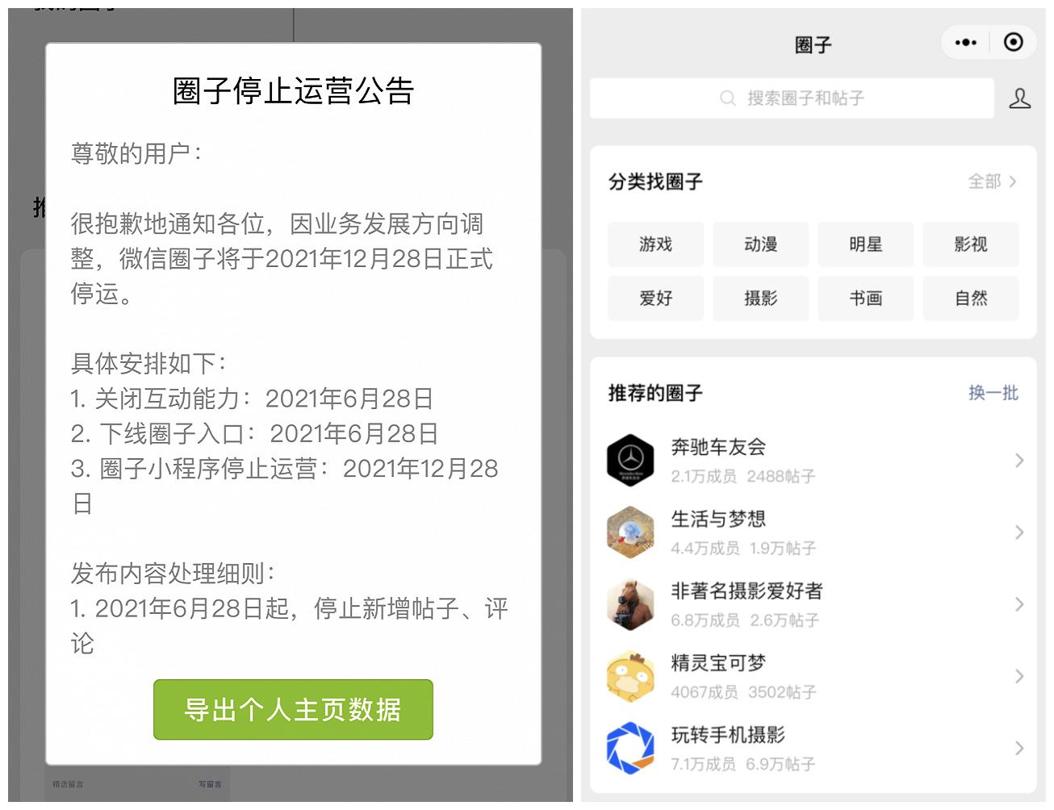Click the 分类找圈子 section heading
1054x810 pixels.
click(x=655, y=182)
